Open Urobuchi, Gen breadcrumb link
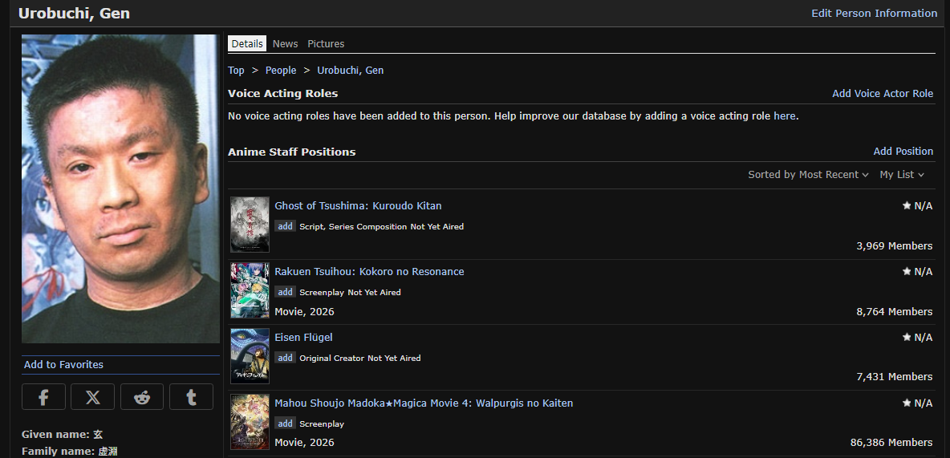 [x=350, y=71]
